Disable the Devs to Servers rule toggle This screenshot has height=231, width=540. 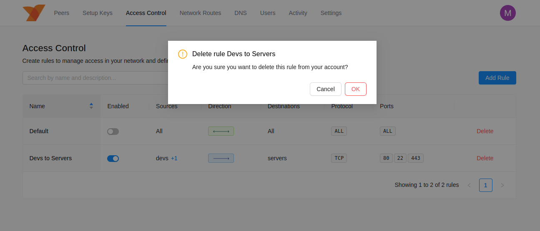pos(113,159)
